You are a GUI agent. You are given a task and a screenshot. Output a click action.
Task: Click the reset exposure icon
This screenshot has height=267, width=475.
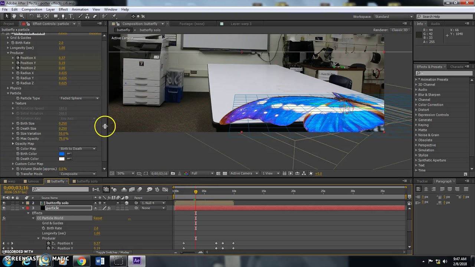[310, 173]
